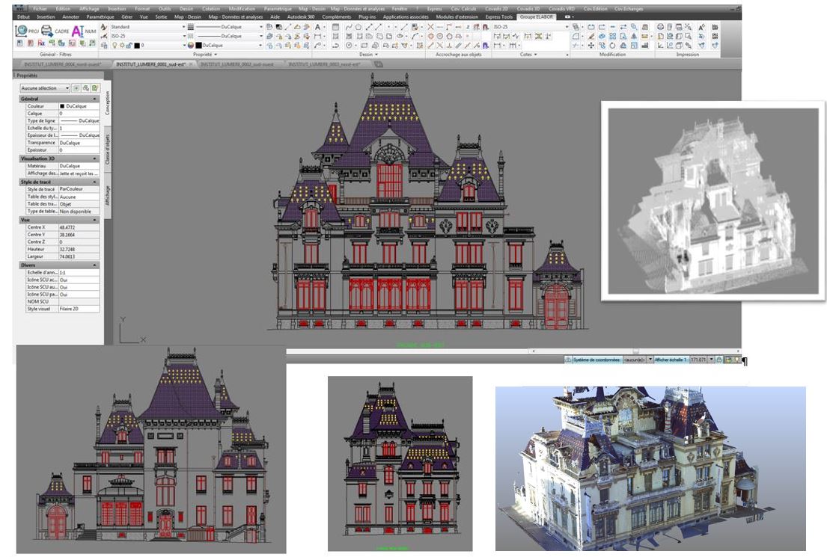Click the PROJ globe icon
Viewport: 827px width, 557px height.
22,31
